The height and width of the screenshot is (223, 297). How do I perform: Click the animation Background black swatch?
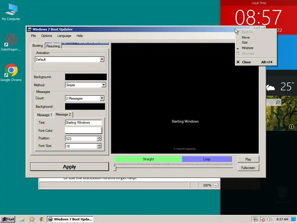pyautogui.click(x=86, y=77)
